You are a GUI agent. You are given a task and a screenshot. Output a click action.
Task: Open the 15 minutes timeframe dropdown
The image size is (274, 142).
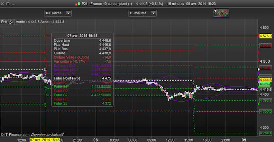(142, 13)
